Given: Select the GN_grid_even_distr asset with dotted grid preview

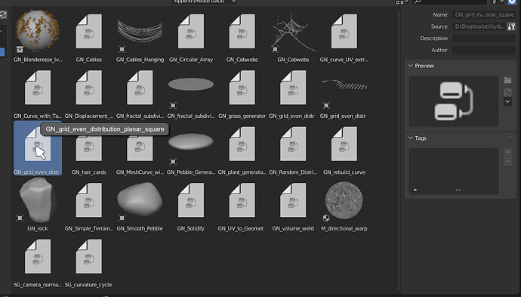Looking at the screenshot, I should click(344, 92).
